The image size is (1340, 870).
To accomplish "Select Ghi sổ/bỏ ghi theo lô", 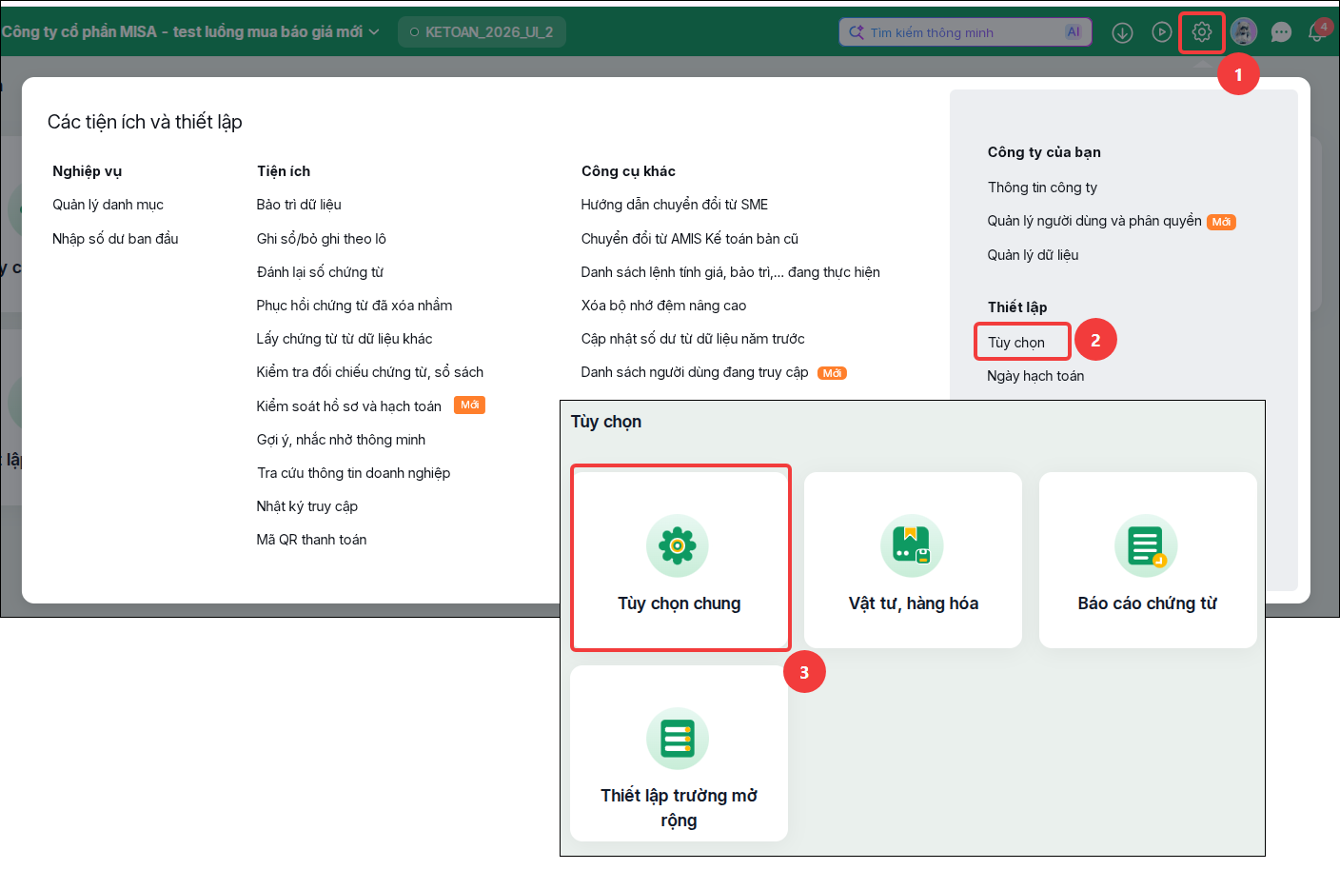I will tap(321, 239).
